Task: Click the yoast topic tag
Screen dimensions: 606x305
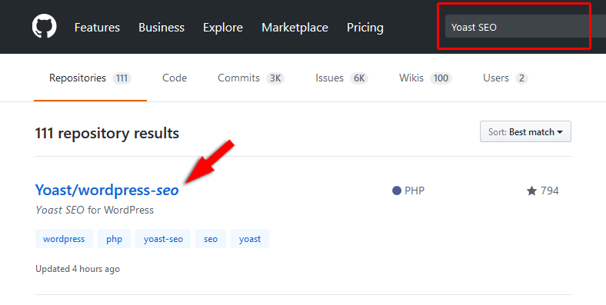Action: 250,239
